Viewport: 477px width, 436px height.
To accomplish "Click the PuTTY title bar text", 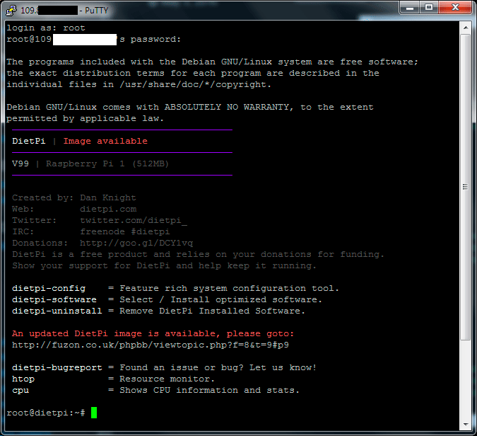I will [64, 11].
